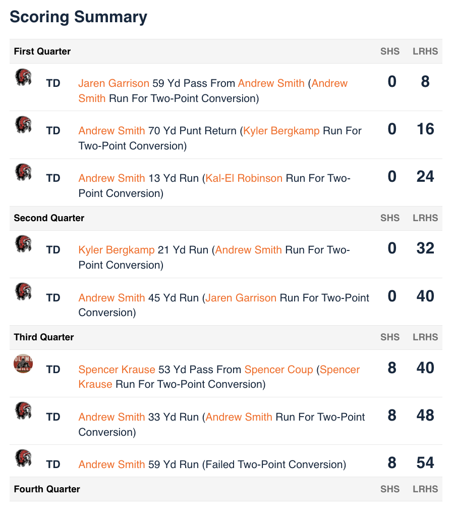Click SHS team logo on the 53 Yd Pass row
Image resolution: width=454 pixels, height=513 pixels.
23,364
